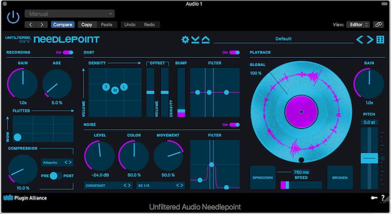Click the -24.0 dB level value

click(100, 175)
